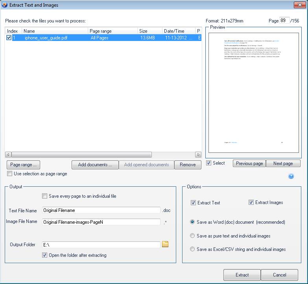This screenshot has width=308, height=284.
Task: Sort file list by Name column header
Action: point(55,31)
